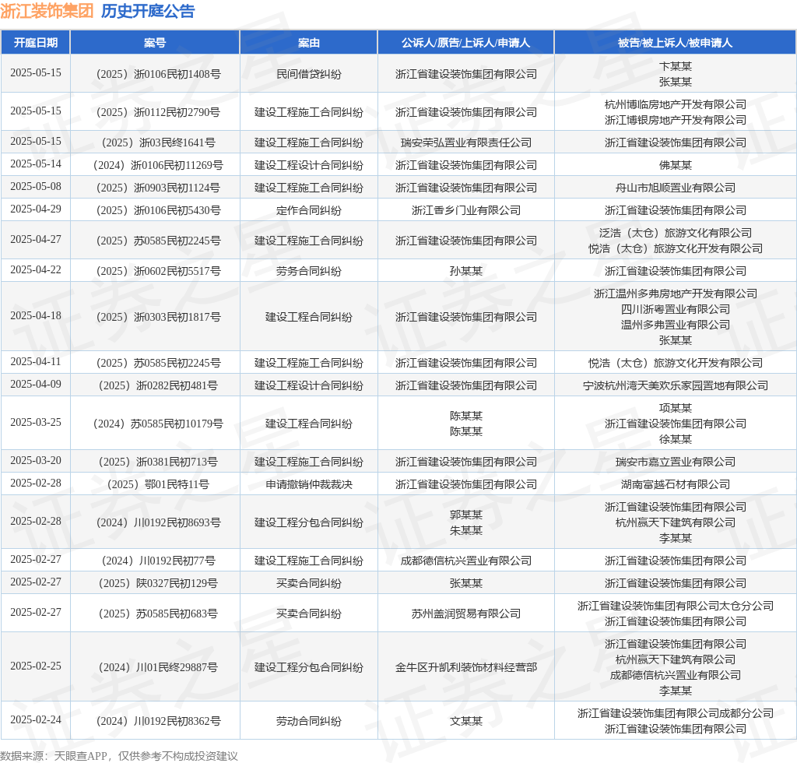797x763 pixels.
Task: Select case number (2025)浙0112民初2790号
Action: 159,112
